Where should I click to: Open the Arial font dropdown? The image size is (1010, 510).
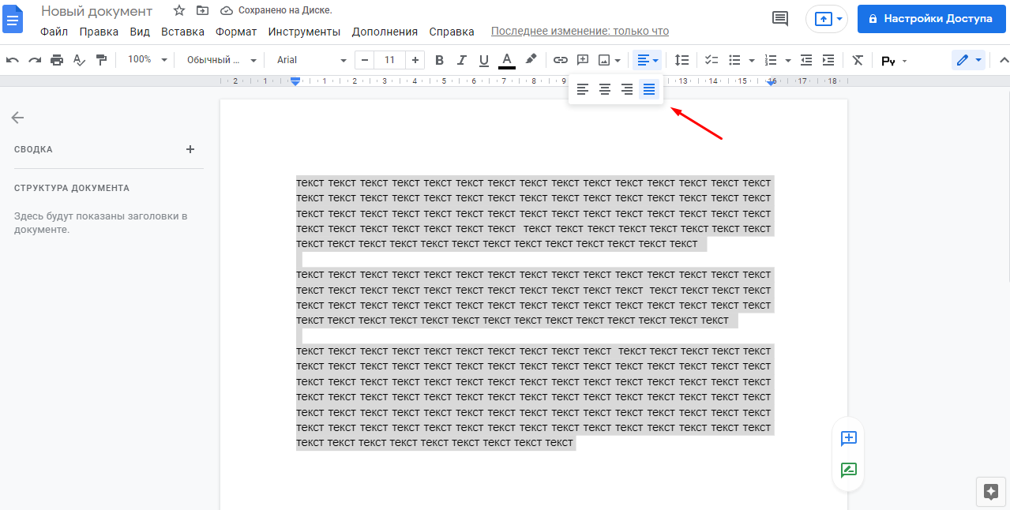[311, 60]
